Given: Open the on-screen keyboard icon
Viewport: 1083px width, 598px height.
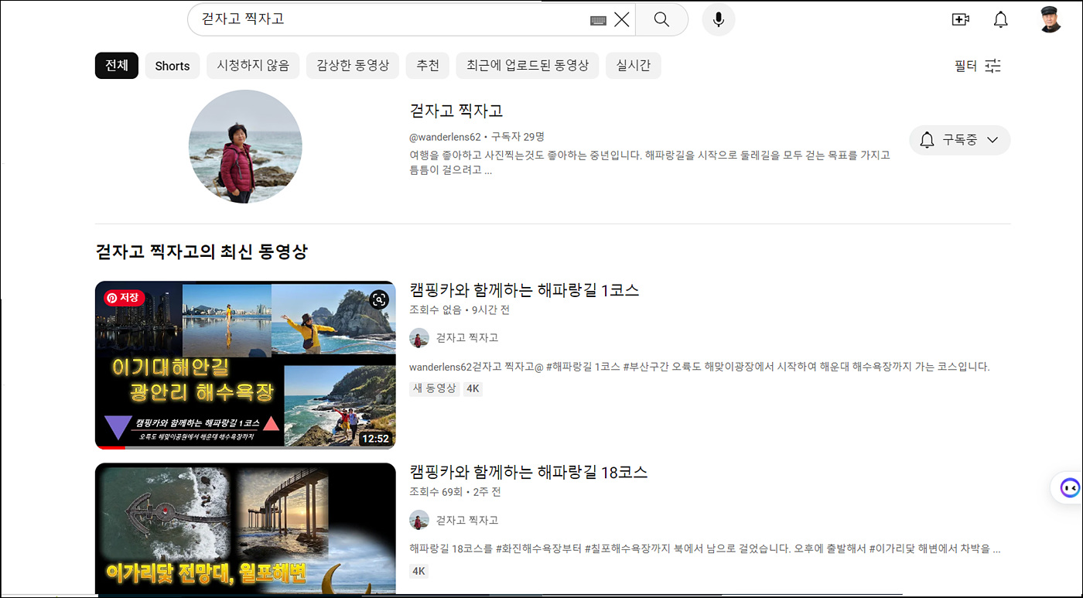Looking at the screenshot, I should (598, 21).
